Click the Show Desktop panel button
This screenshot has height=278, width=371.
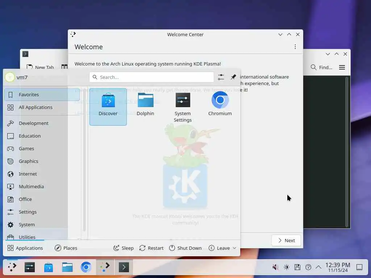coord(359,267)
